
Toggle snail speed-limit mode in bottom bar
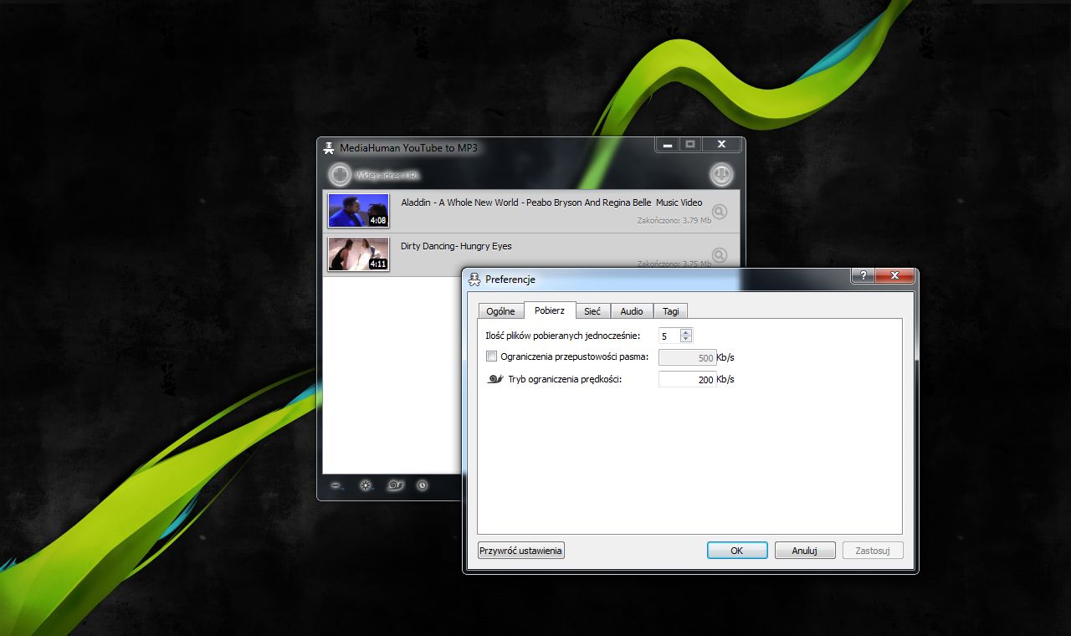click(x=396, y=485)
